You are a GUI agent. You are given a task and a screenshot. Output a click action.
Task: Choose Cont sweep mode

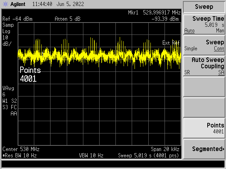point(219,49)
